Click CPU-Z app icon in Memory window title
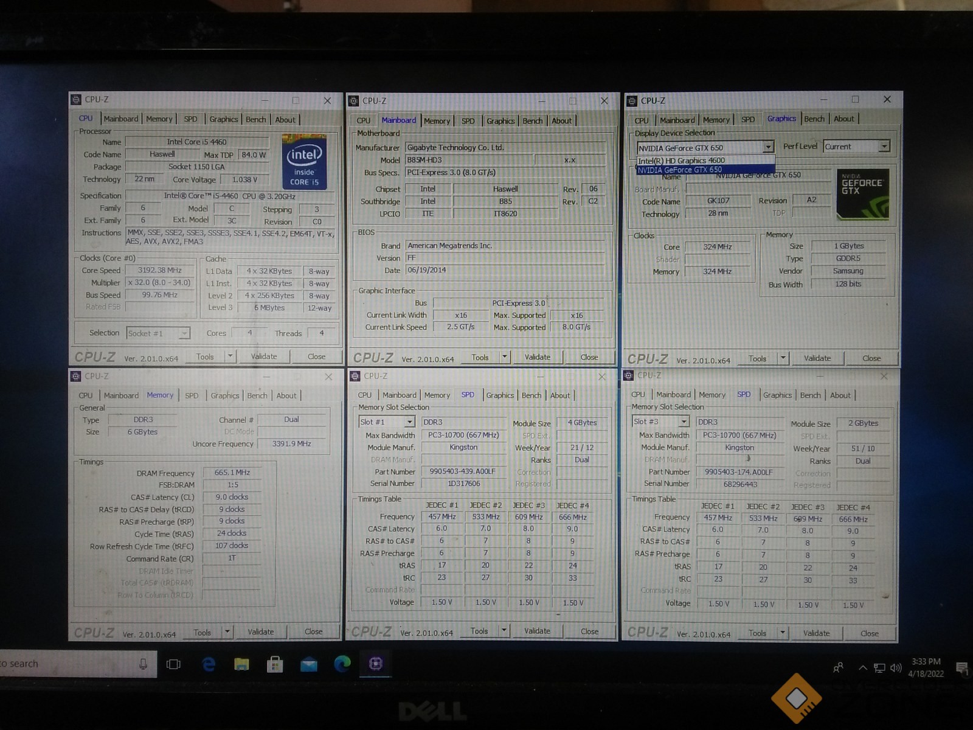Screen dimensions: 973x730 coord(76,377)
